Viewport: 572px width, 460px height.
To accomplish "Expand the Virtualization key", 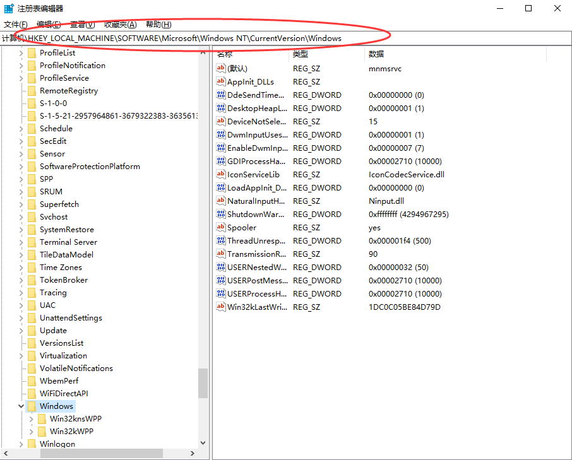I will point(21,356).
